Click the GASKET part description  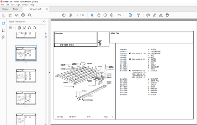(x=153, y=83)
